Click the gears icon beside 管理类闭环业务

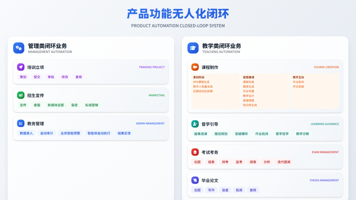pyautogui.click(x=19, y=48)
